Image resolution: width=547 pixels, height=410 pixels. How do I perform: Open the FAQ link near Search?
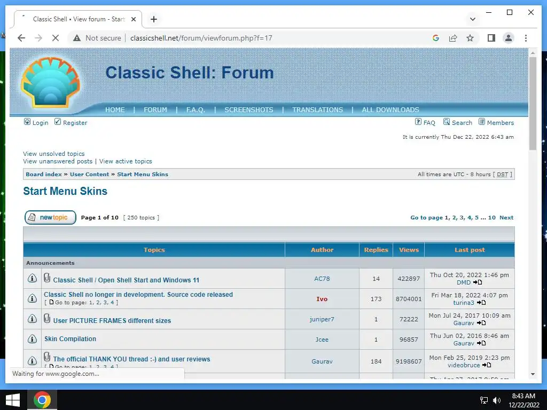(x=429, y=123)
